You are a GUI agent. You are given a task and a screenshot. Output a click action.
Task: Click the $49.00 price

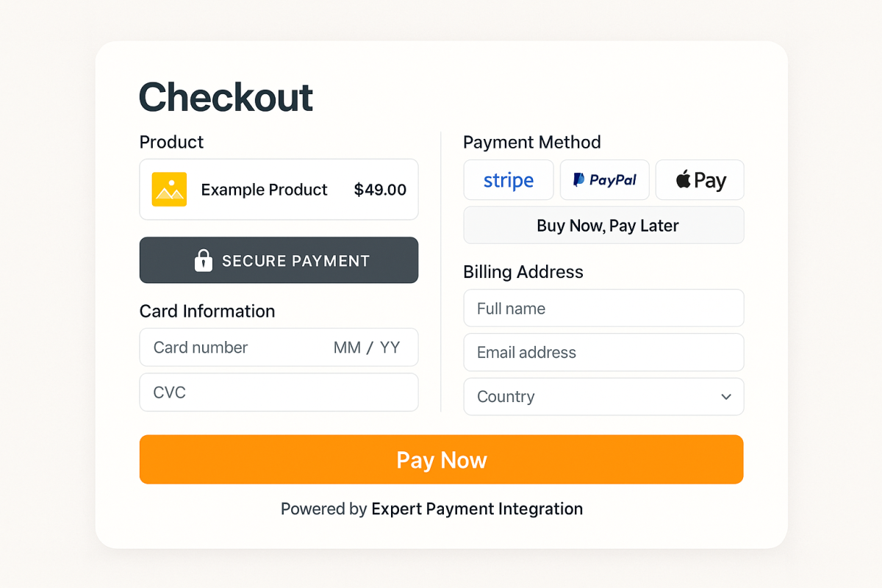pos(380,190)
